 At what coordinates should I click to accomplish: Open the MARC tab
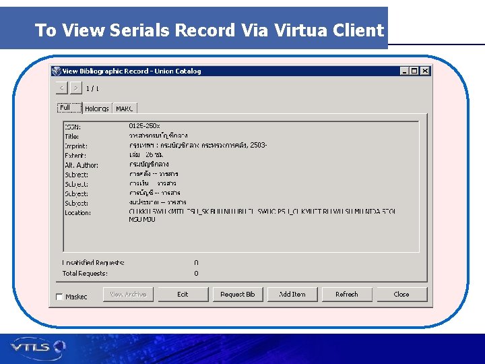click(x=125, y=109)
